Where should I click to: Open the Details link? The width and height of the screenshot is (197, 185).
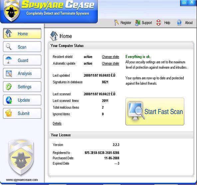point(57,123)
